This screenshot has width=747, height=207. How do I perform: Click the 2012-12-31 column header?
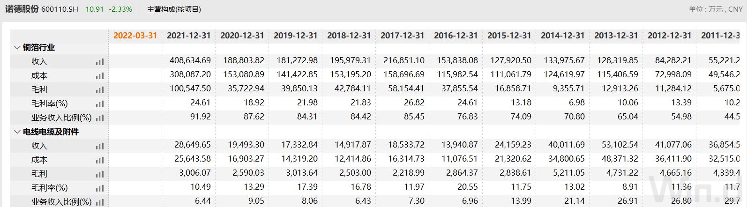[x=669, y=36]
